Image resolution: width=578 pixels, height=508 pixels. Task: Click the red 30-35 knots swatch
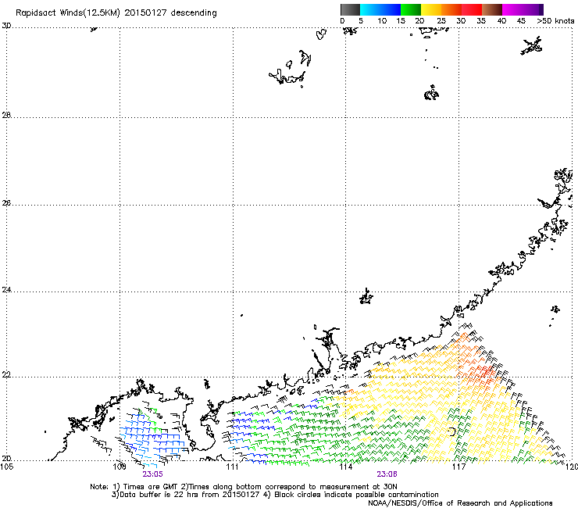click(x=472, y=9)
